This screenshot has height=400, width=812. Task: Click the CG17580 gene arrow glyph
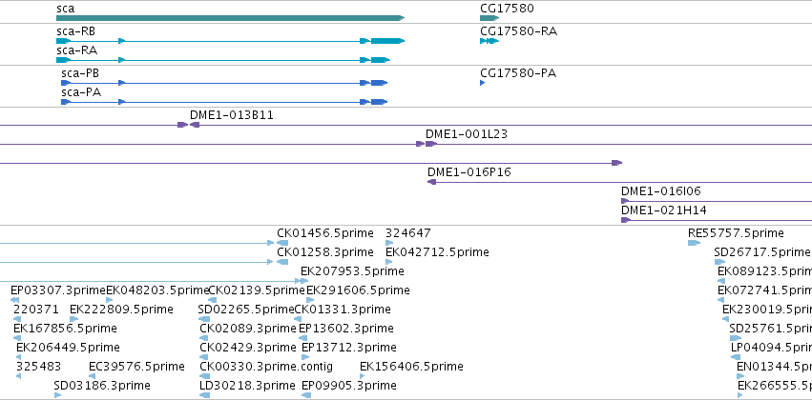click(489, 18)
